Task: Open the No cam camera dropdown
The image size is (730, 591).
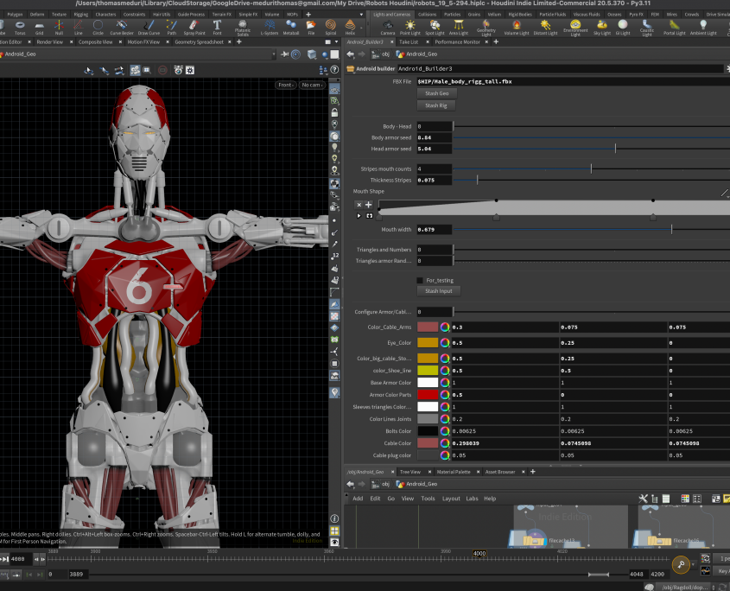Action: pos(311,85)
